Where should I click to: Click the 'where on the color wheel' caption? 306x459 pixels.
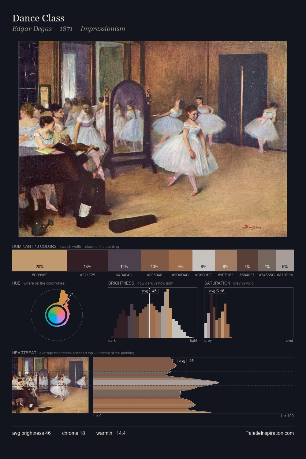click(44, 283)
